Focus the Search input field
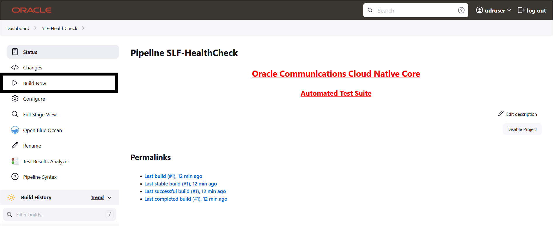This screenshot has height=226, width=553. 416,10
